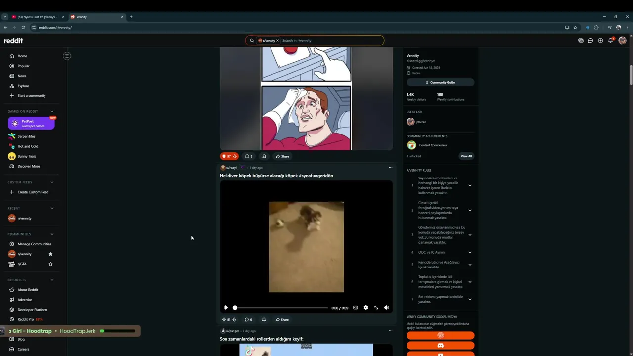The image size is (633, 356).
Task: Open the user avatar menu in Reddit header
Action: (x=622, y=41)
